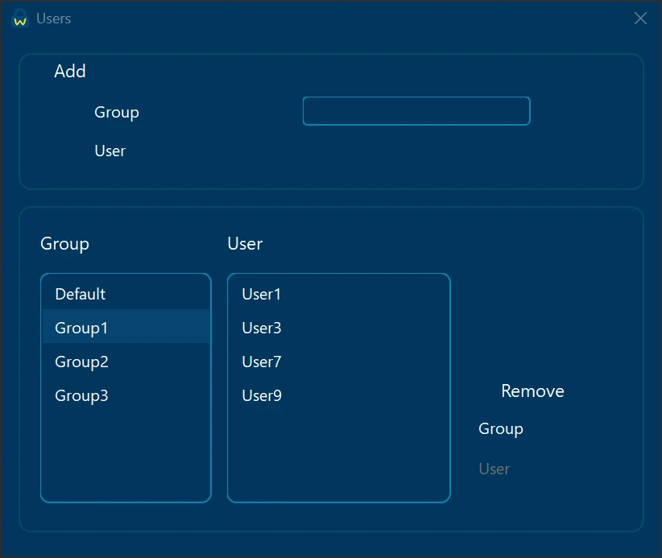Select User1 in the User list
The width and height of the screenshot is (662, 558).
click(x=338, y=294)
